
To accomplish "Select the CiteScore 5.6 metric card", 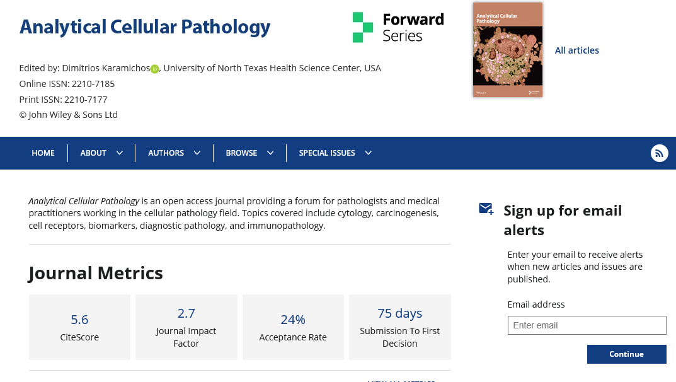I will tap(79, 327).
